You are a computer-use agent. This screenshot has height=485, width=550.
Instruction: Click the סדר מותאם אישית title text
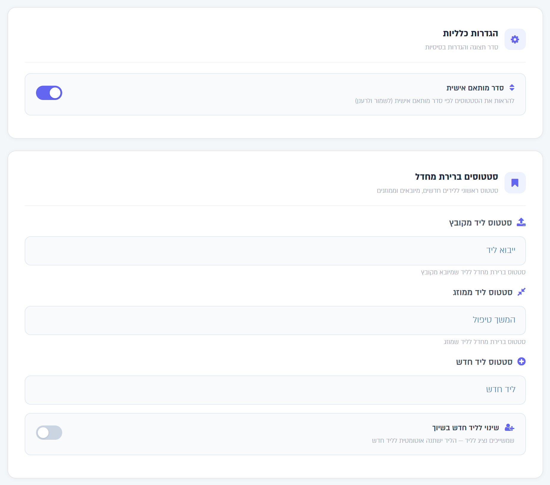pyautogui.click(x=475, y=88)
